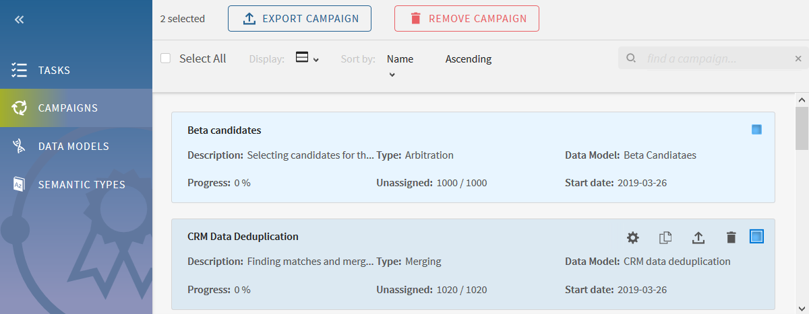
Task: Click the Export Campaign button
Action: coord(299,19)
